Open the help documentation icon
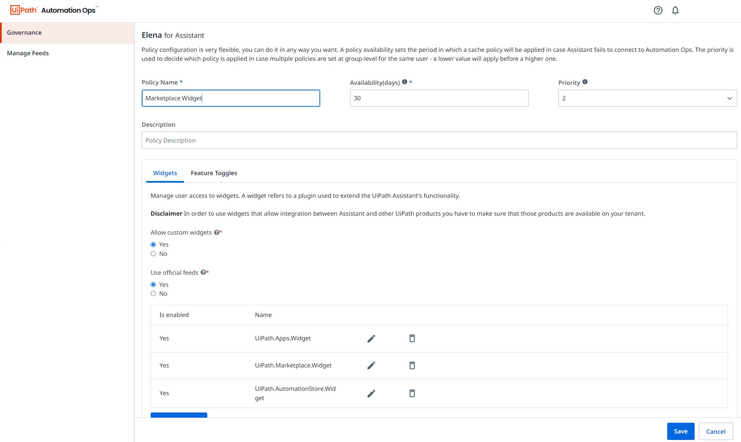Screen dimensions: 741x442 [x=658, y=10]
